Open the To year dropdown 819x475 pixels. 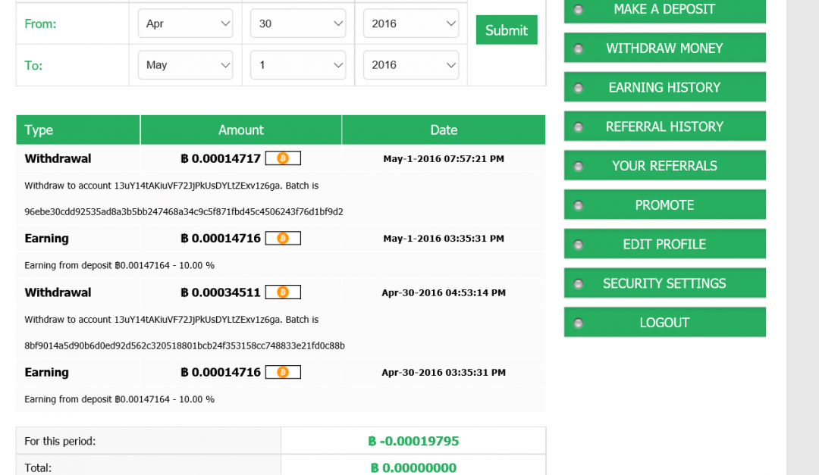410,65
